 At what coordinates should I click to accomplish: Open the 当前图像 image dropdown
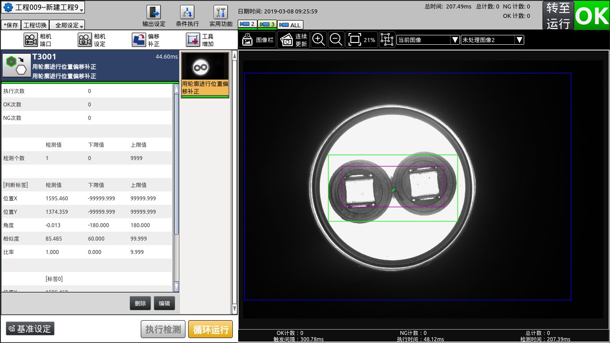tap(428, 40)
